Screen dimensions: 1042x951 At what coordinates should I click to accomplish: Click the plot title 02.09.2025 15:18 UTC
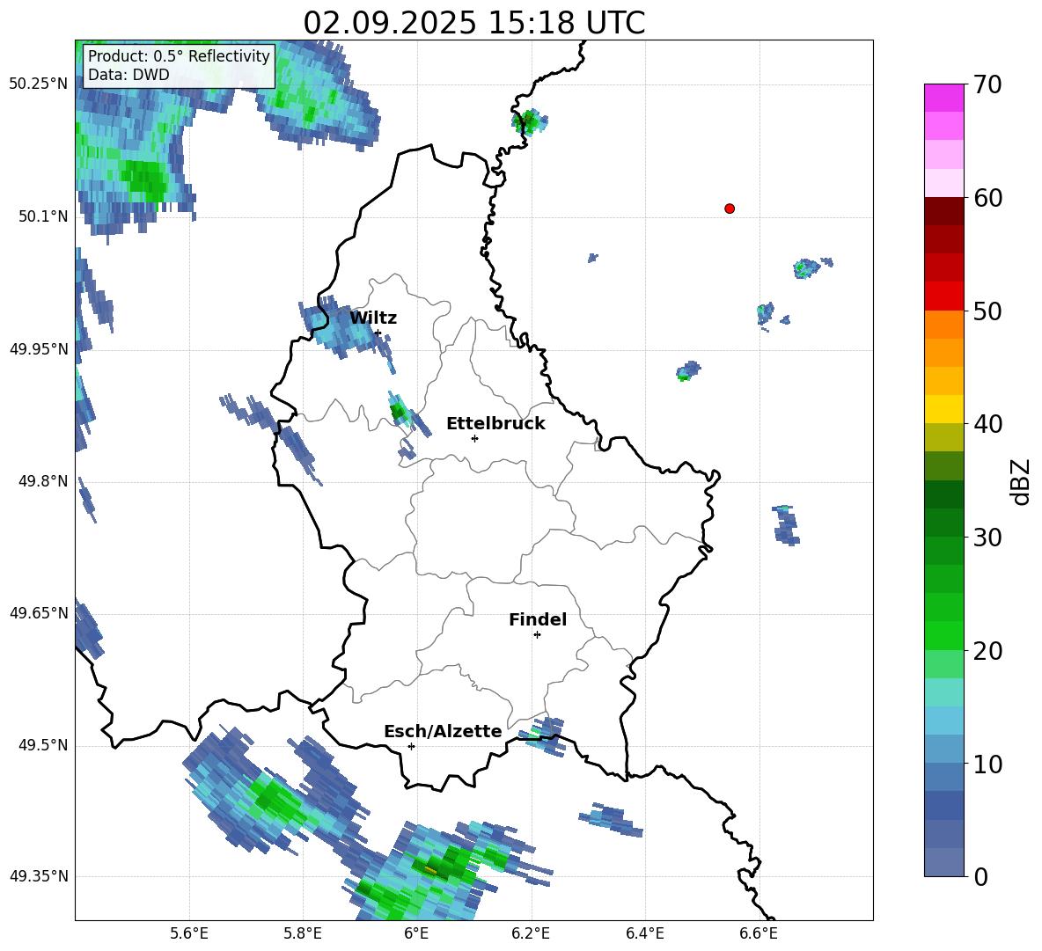click(473, 23)
